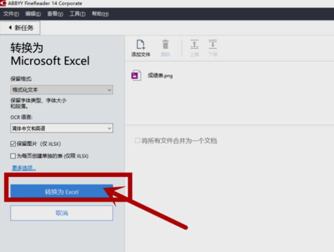Expand the OCR 语言 dropdown
This screenshot has height=252, width=334.
click(62, 129)
